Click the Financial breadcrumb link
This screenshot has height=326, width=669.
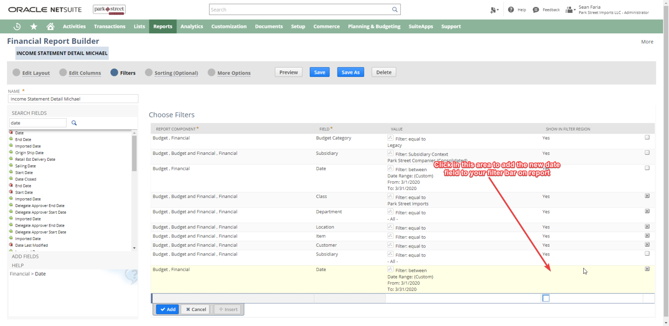[20, 274]
